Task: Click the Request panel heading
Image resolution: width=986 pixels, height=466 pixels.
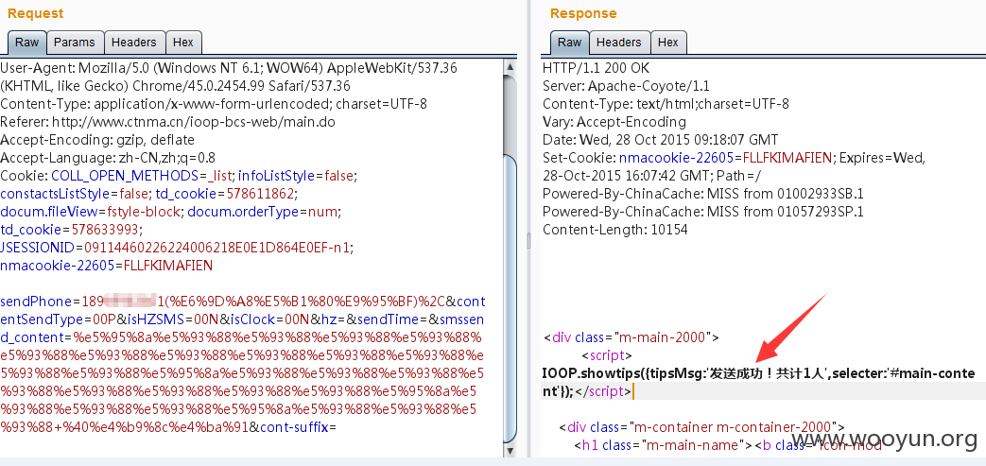Action: click(x=36, y=13)
